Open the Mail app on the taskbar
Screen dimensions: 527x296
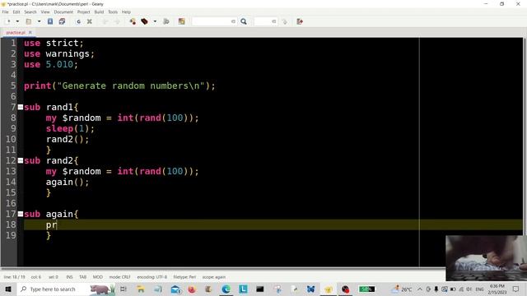point(175,289)
